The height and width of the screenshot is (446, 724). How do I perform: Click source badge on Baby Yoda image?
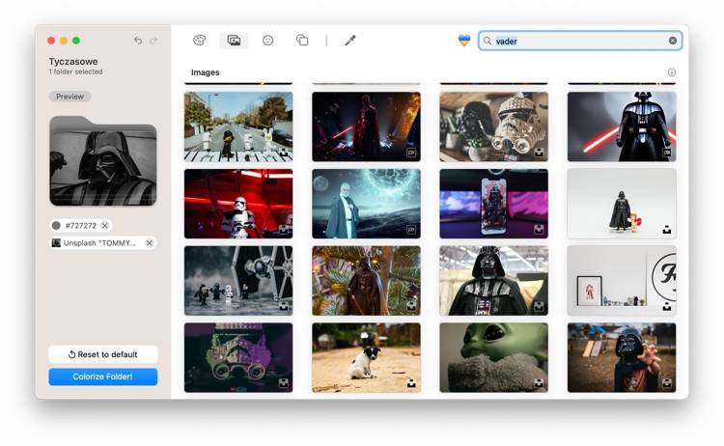click(x=539, y=383)
